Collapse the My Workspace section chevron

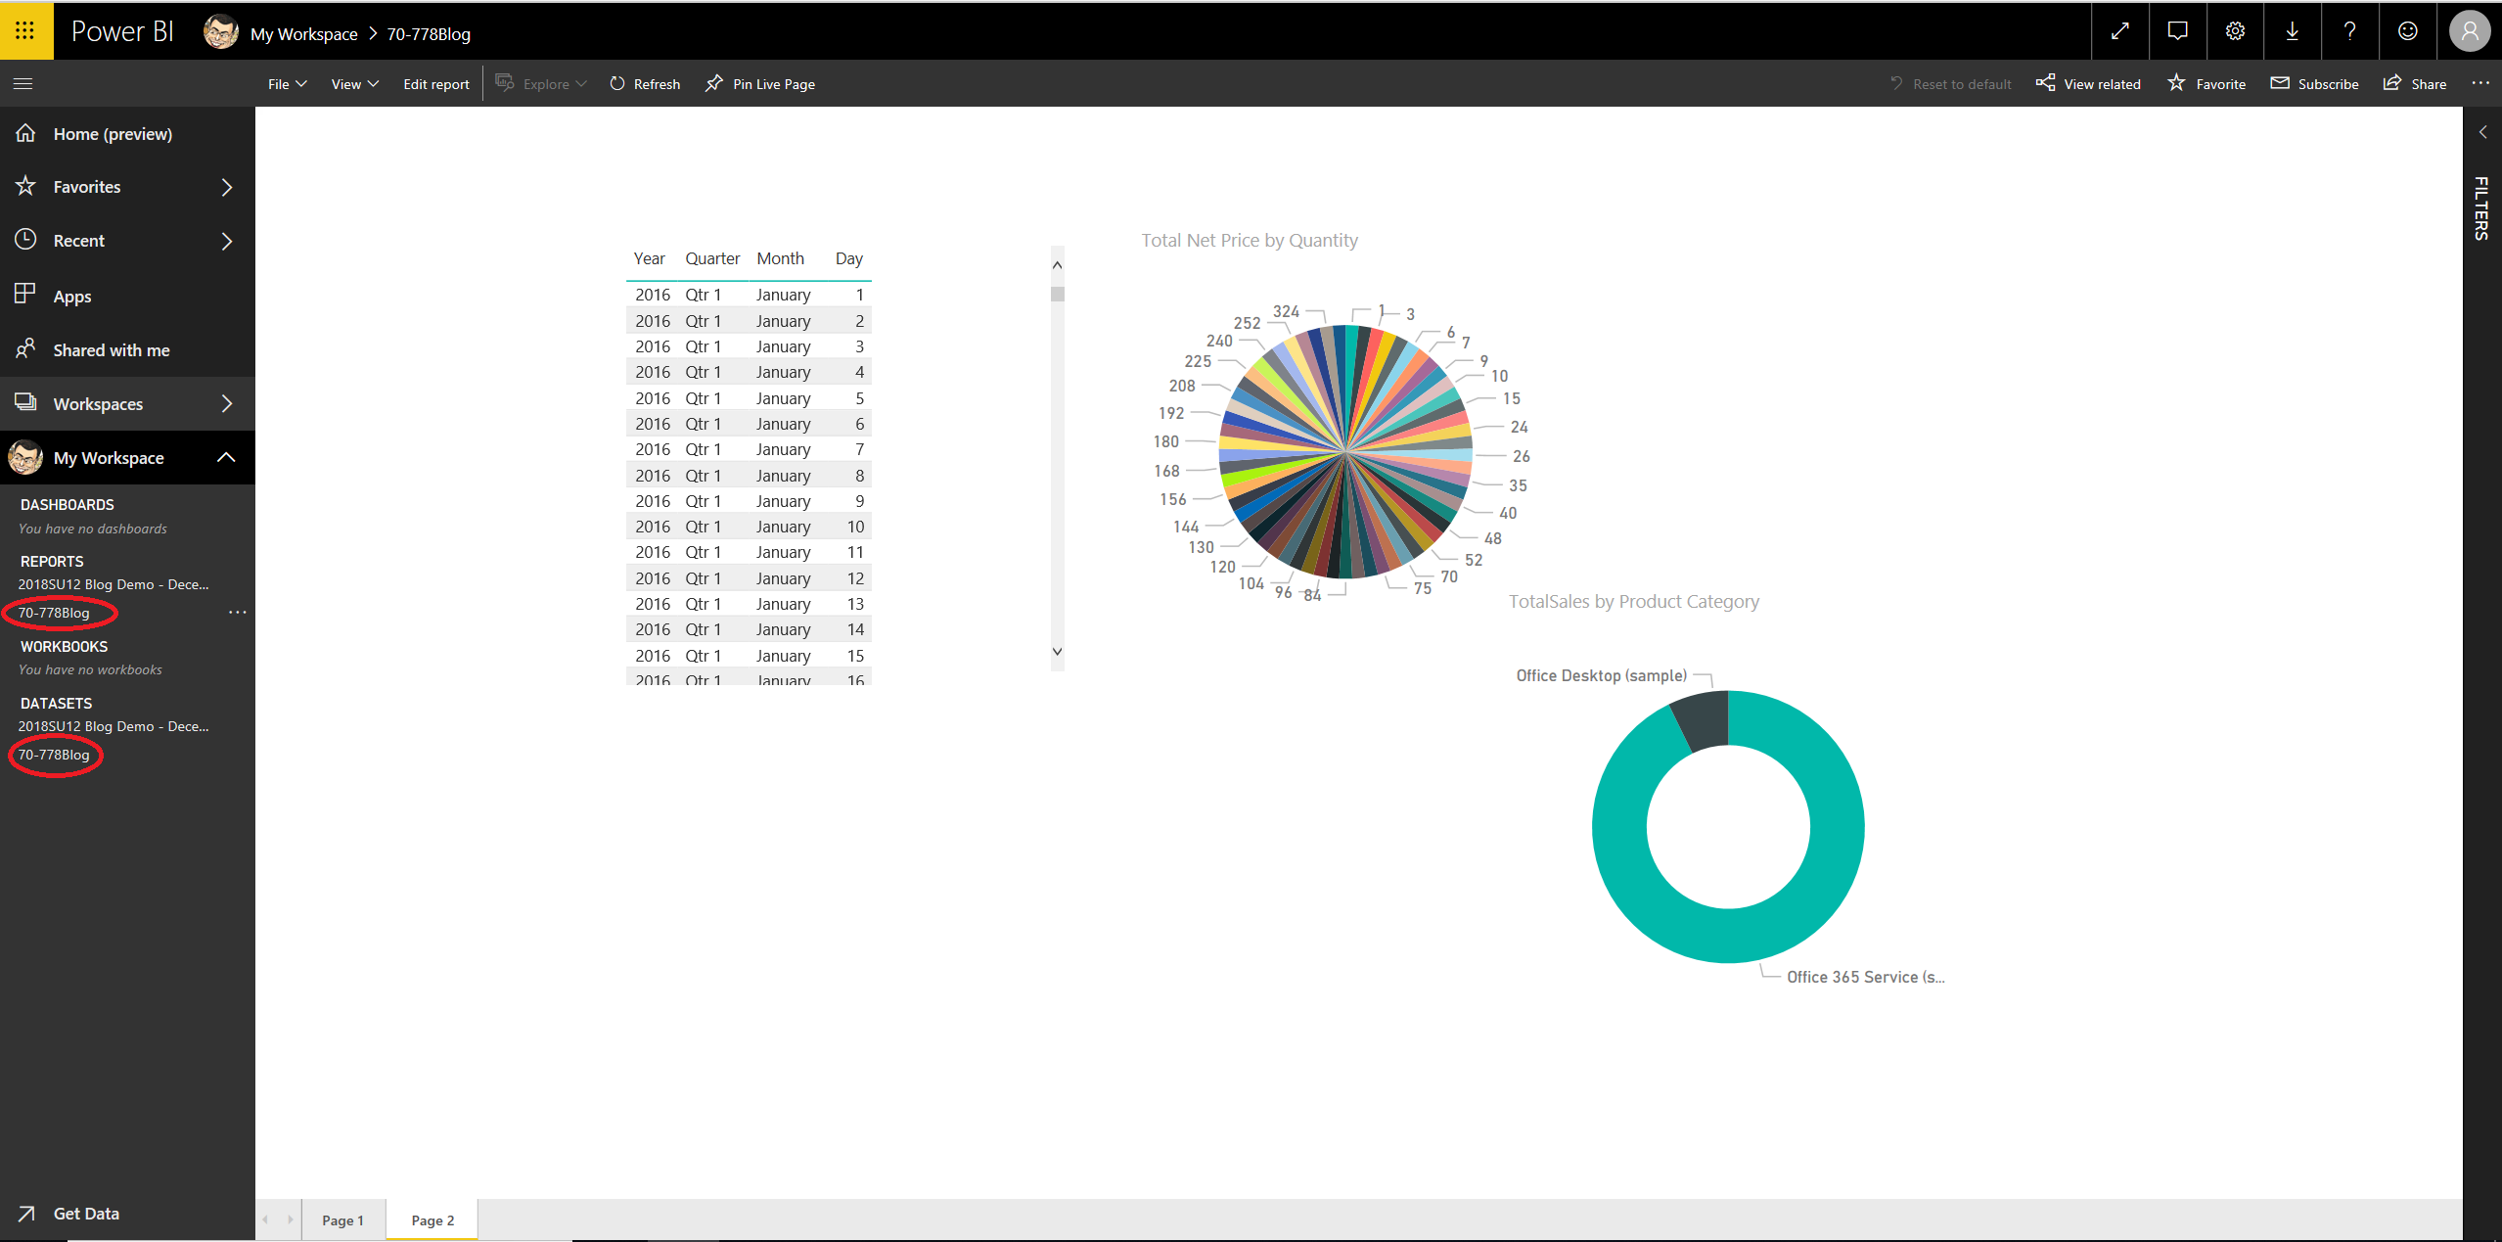[x=226, y=457]
